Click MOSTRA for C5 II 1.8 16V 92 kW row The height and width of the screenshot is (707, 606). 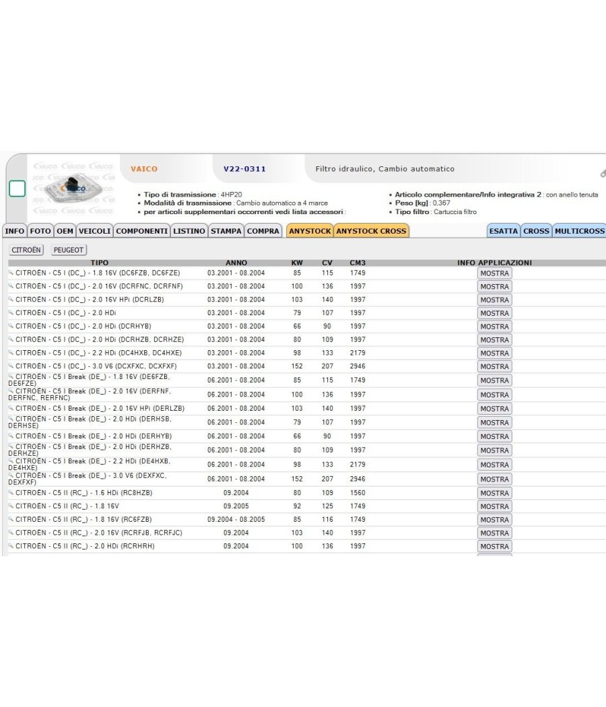495,506
